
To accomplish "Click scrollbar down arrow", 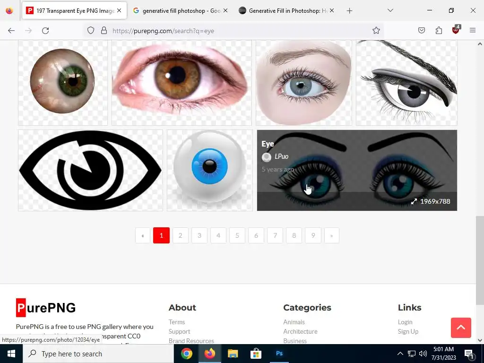I will pyautogui.click(x=480, y=340).
